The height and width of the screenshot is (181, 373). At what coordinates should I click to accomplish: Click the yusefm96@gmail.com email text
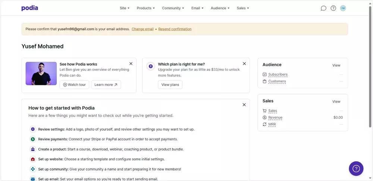pyautogui.click(x=76, y=29)
